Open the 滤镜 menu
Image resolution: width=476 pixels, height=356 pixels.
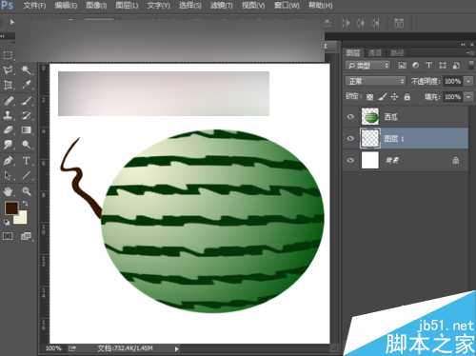(221, 6)
